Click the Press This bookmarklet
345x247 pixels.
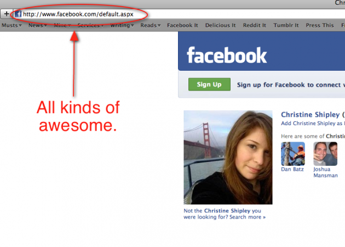click(320, 25)
